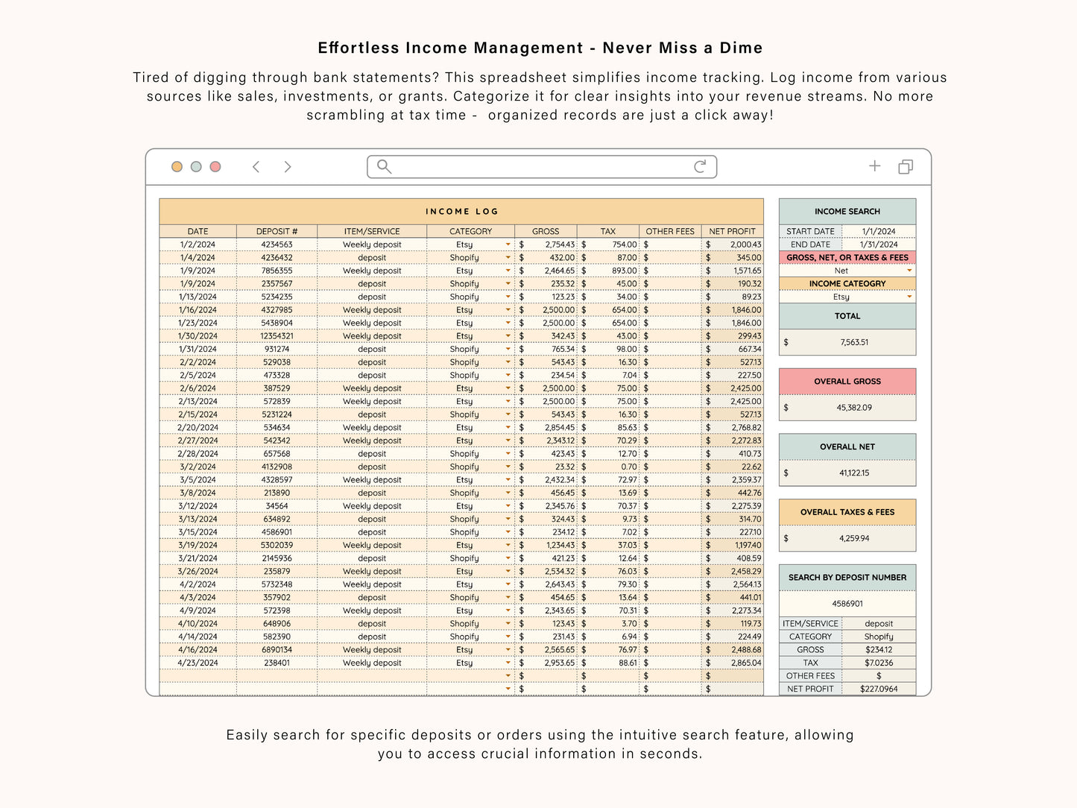Viewport: 1077px width, 808px height.
Task: Click the deposit number search cell 4586901
Action: pos(847,604)
